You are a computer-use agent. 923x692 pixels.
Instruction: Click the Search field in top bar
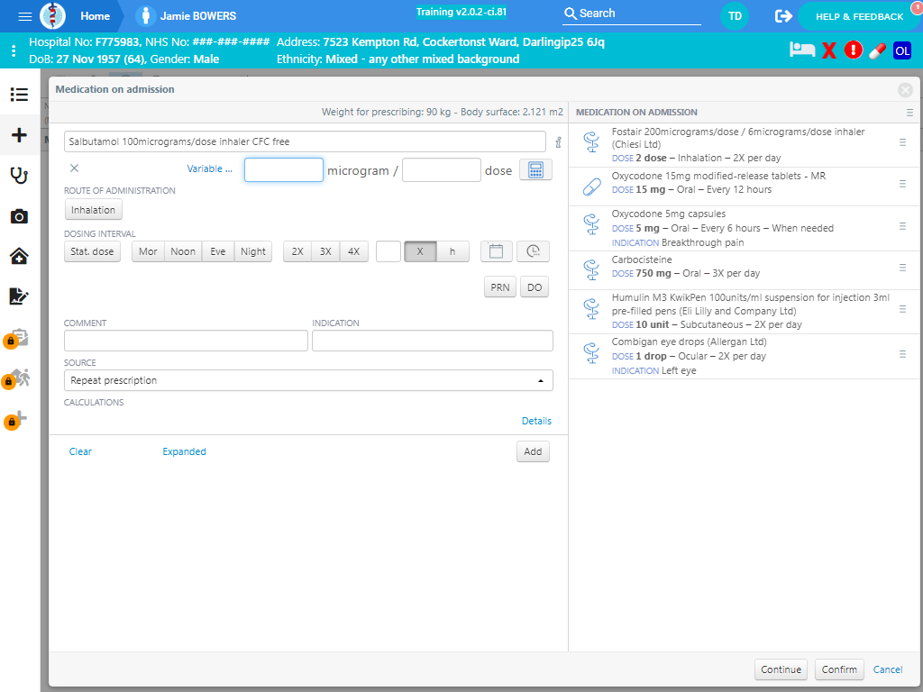point(632,14)
